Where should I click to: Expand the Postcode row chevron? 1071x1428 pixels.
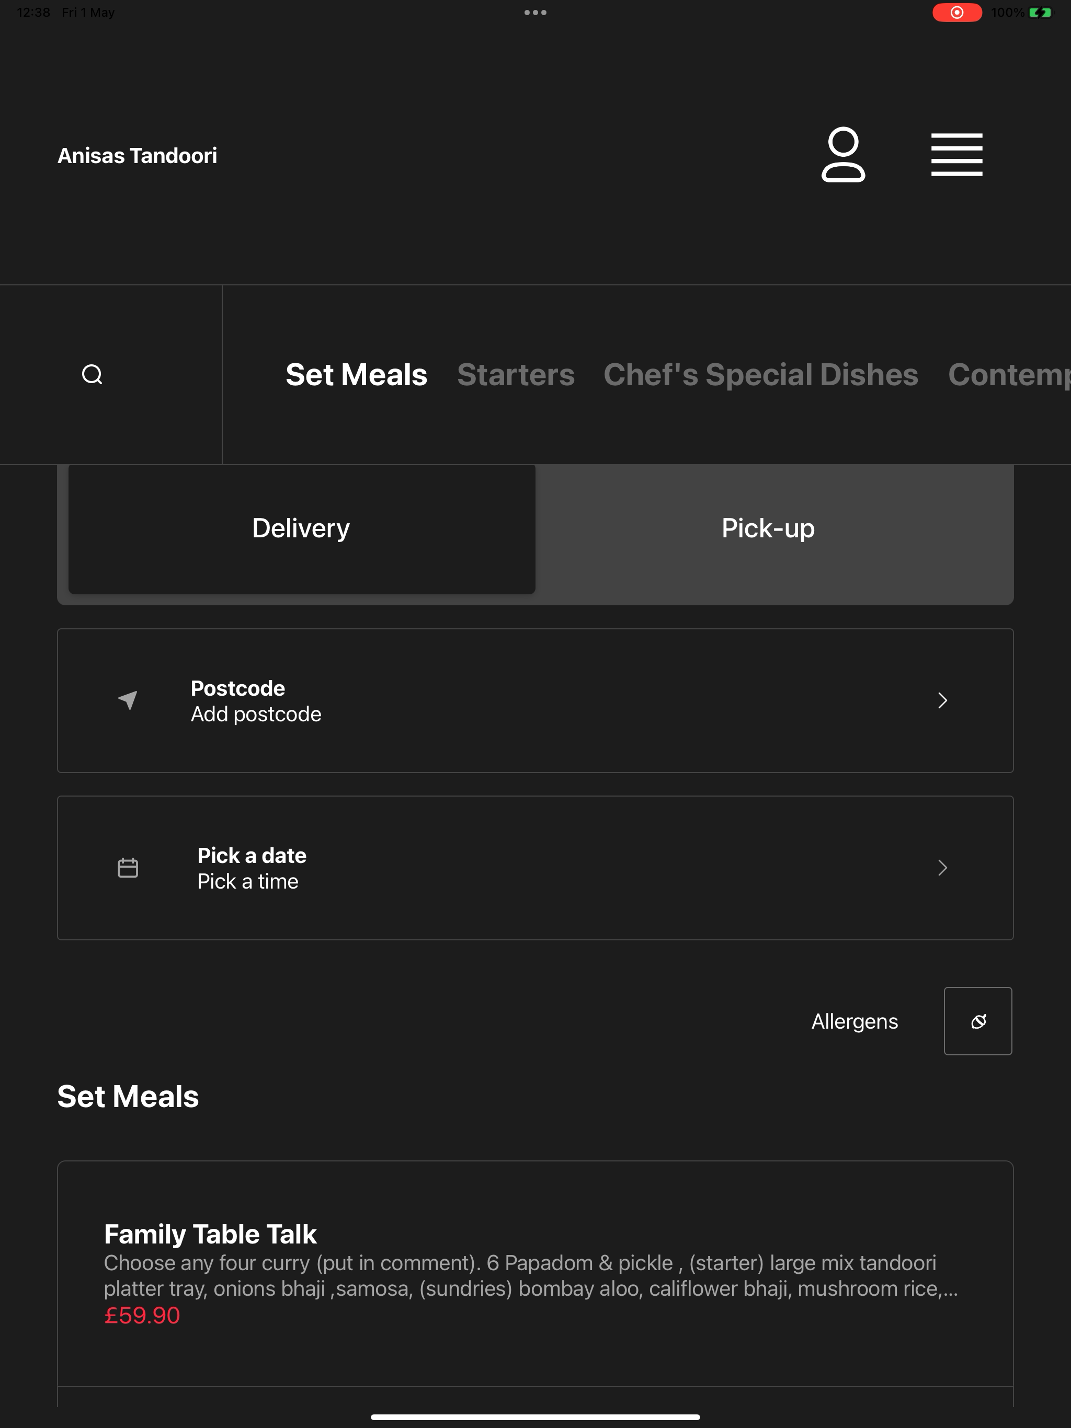[x=942, y=700]
